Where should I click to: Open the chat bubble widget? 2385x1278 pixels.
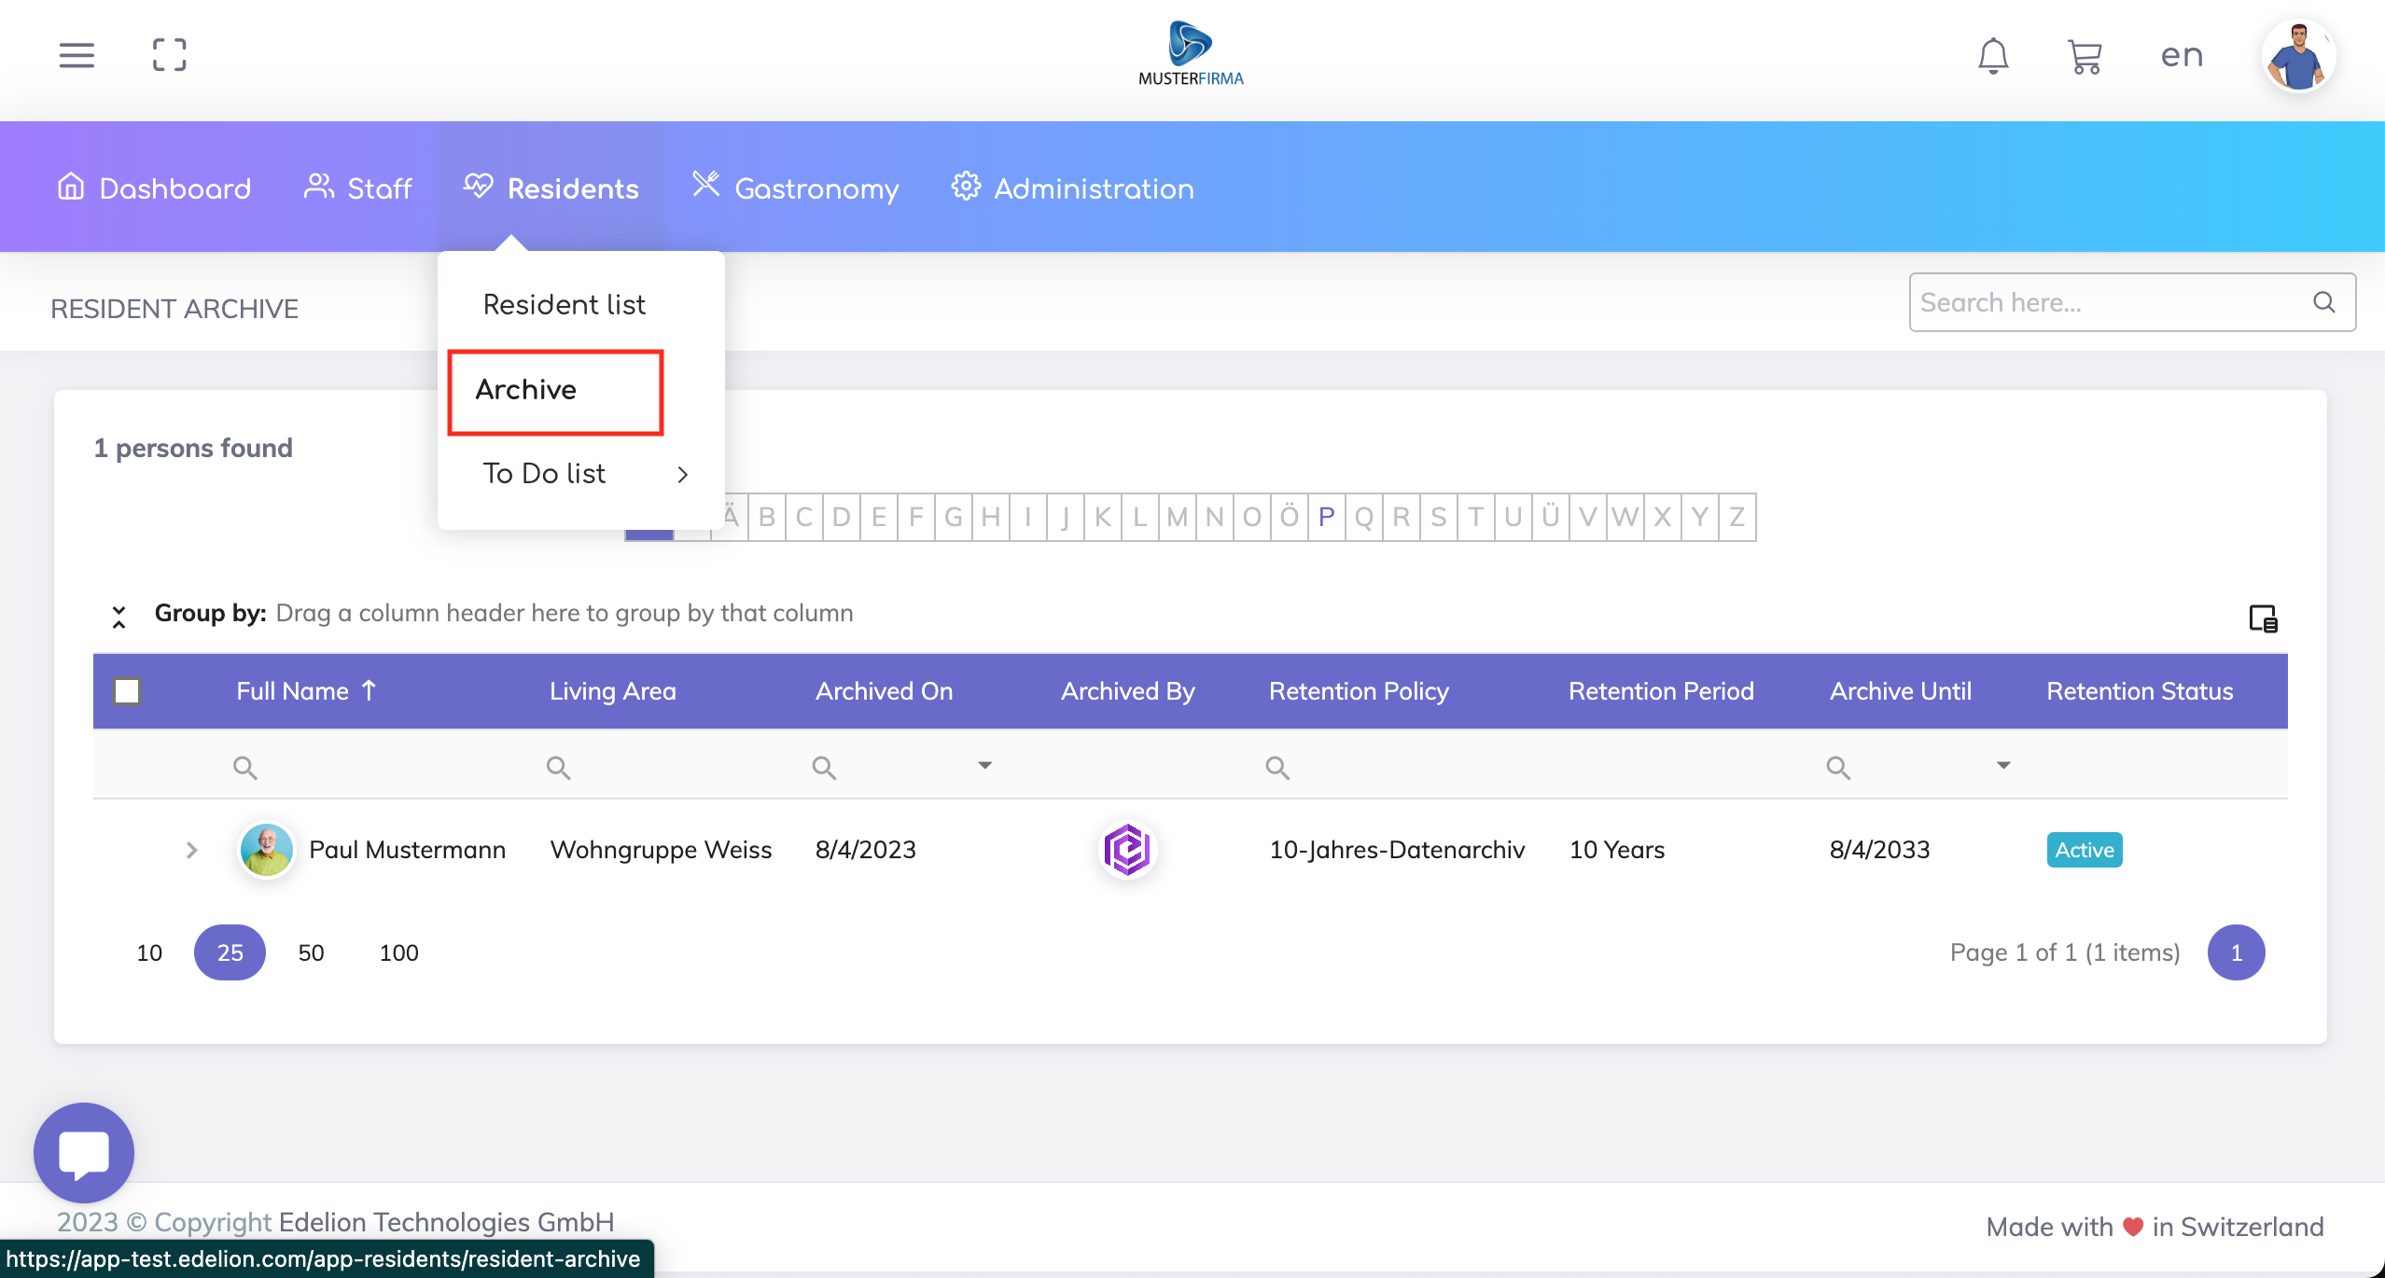[84, 1152]
